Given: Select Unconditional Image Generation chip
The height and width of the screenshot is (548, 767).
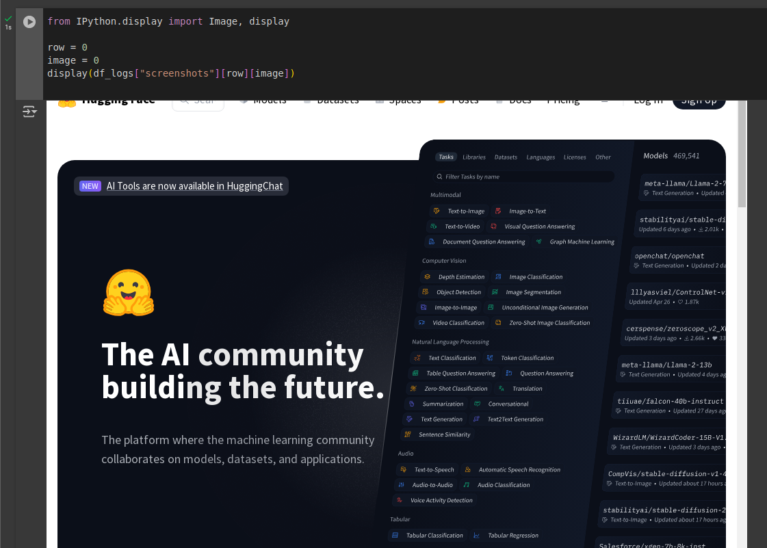Looking at the screenshot, I should 538,307.
